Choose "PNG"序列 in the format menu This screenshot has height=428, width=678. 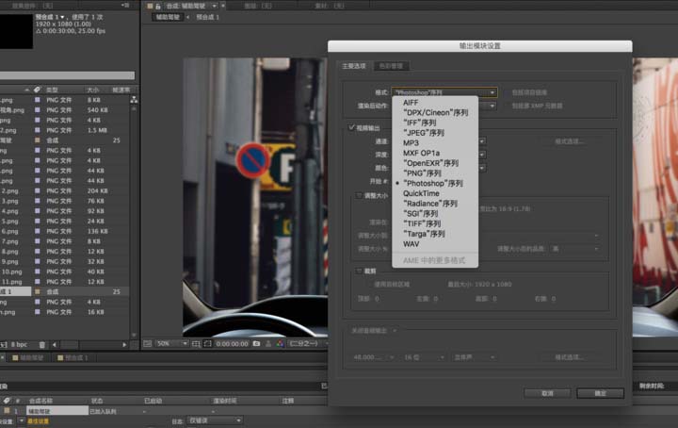[422, 173]
